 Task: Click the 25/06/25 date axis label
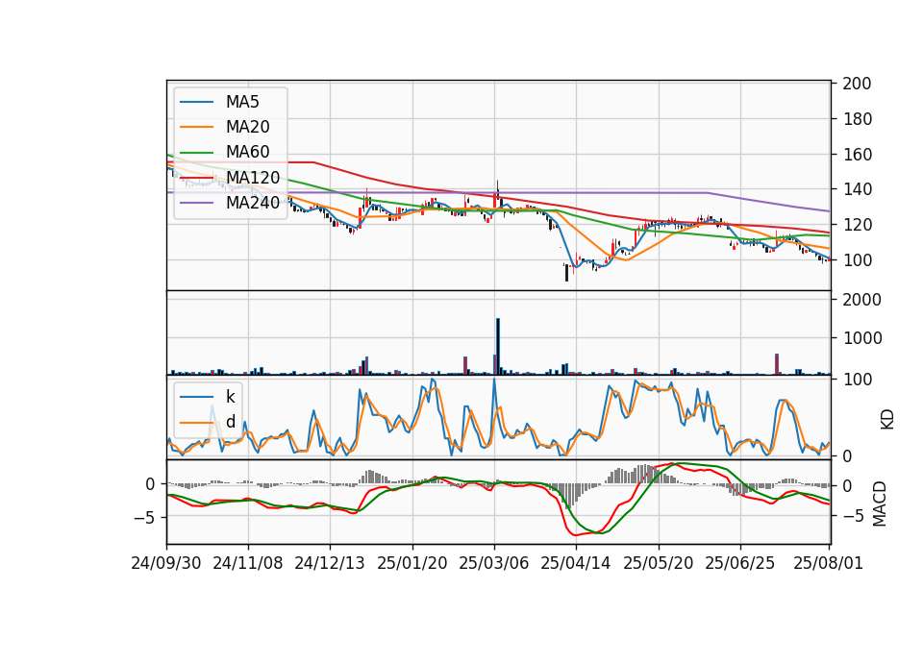click(x=740, y=563)
